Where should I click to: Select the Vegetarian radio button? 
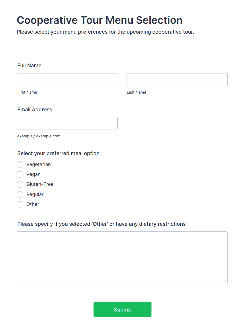coord(20,164)
